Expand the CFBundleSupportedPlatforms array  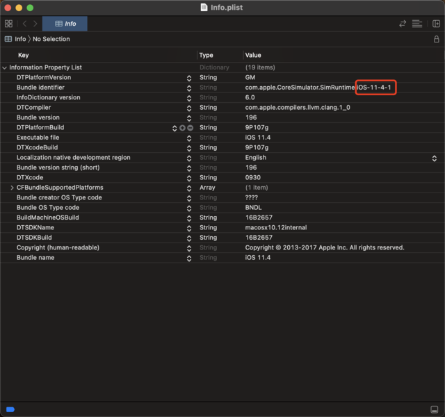click(12, 188)
